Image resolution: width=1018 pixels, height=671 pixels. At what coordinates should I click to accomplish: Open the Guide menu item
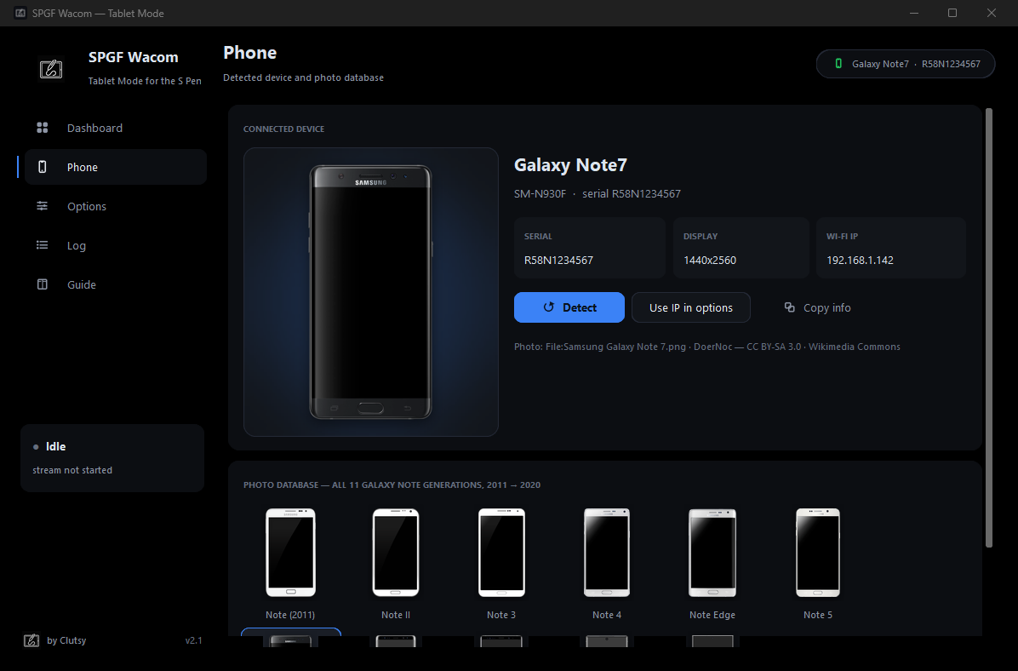coord(116,284)
